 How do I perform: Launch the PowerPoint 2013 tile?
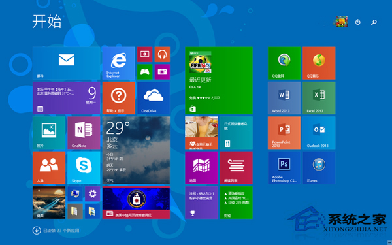[284, 133]
